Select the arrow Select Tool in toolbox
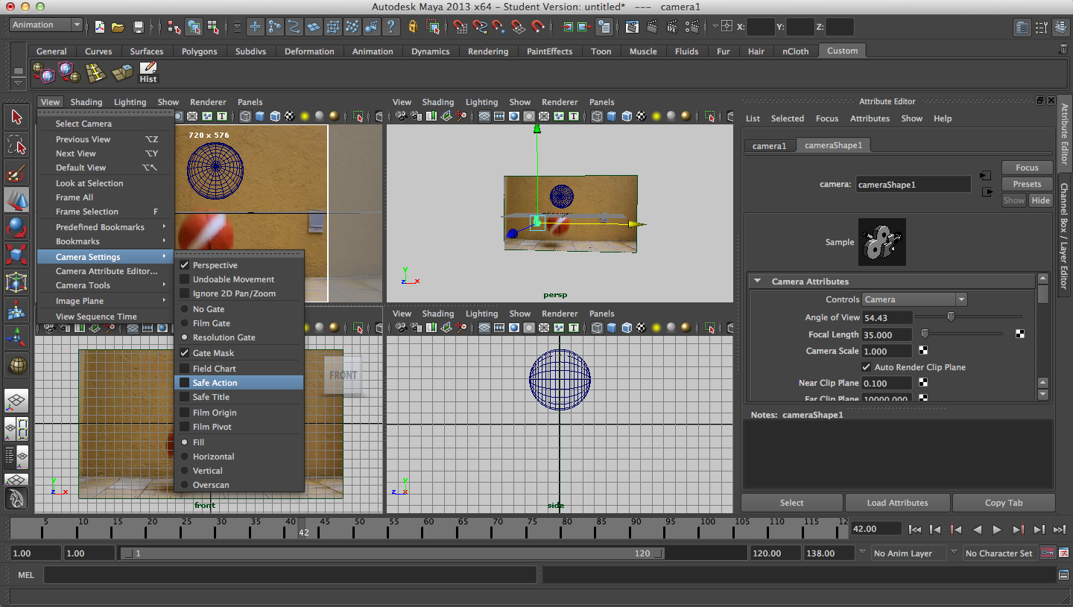Image resolution: width=1073 pixels, height=607 pixels. pos(17,117)
